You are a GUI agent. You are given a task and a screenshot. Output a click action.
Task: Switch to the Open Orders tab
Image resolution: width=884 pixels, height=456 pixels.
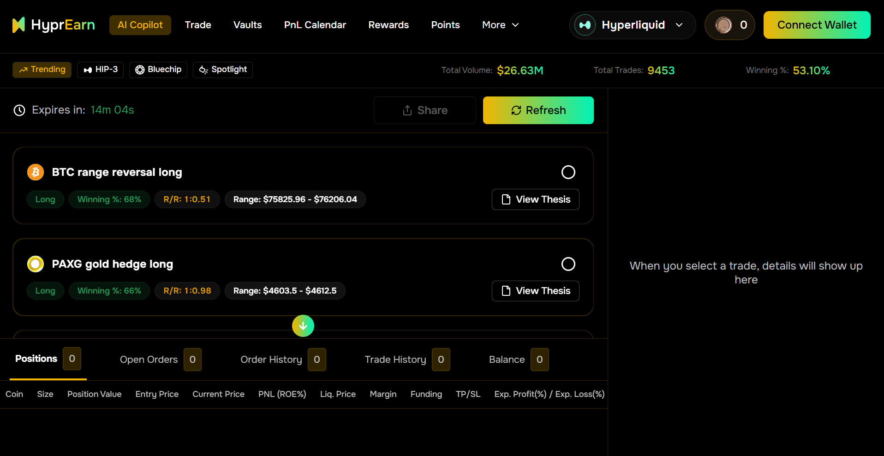pos(161,360)
